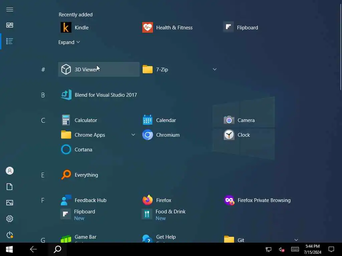Open the Everything search icon
The width and height of the screenshot is (342, 256).
66,175
